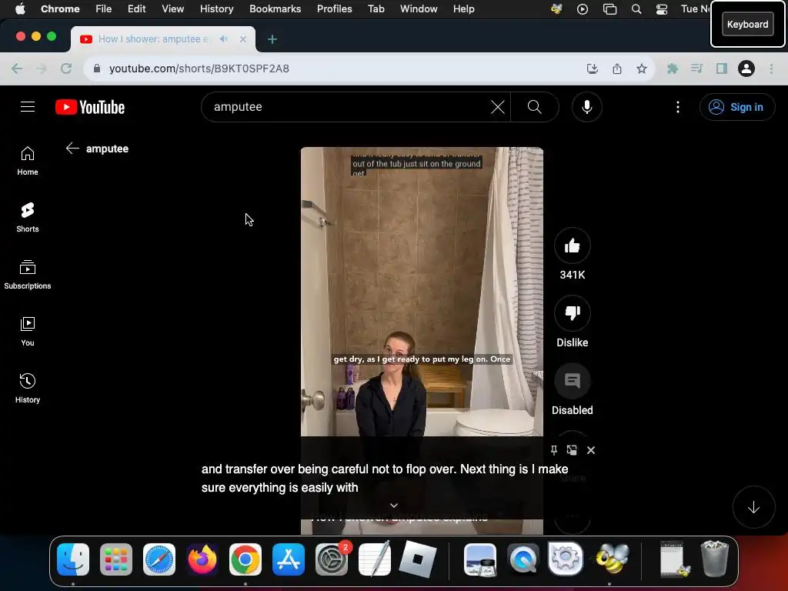Open media controls in Chrome toolbar

coord(696,68)
